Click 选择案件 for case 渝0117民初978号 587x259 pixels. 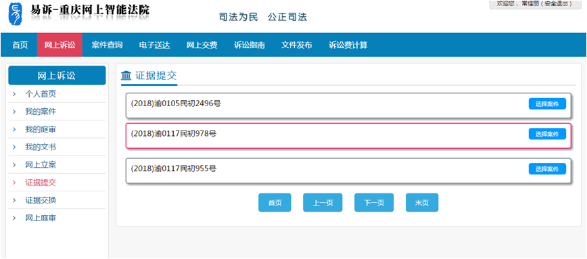click(x=547, y=134)
